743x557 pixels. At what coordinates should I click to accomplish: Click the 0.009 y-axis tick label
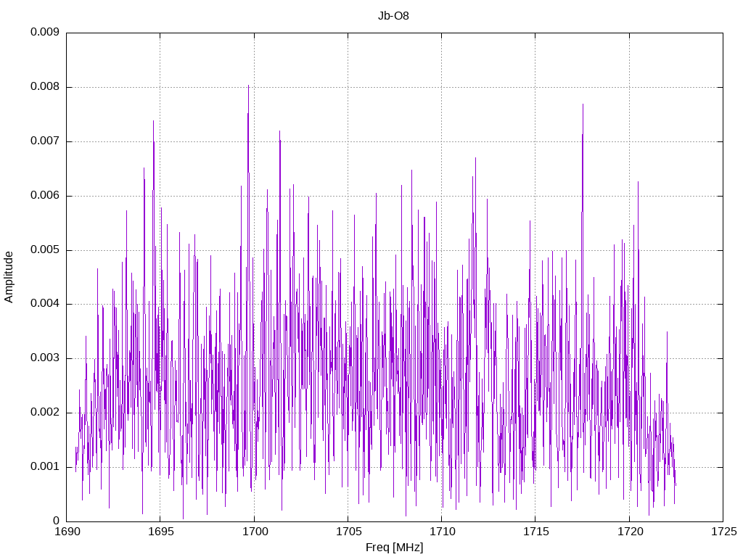(45, 32)
